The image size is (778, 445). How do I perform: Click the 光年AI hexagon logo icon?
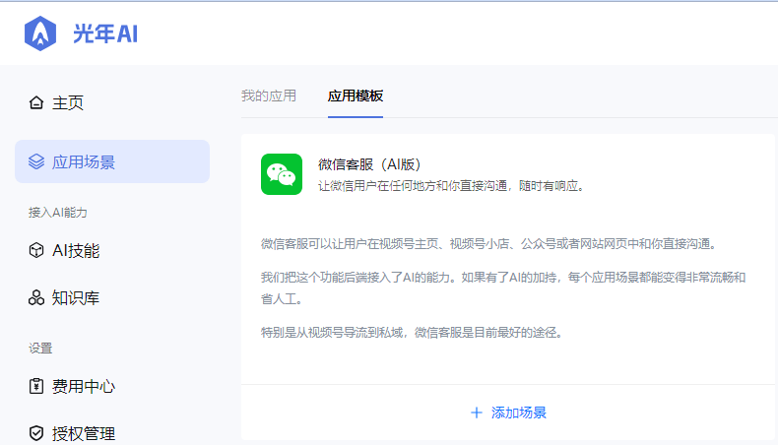click(x=40, y=33)
